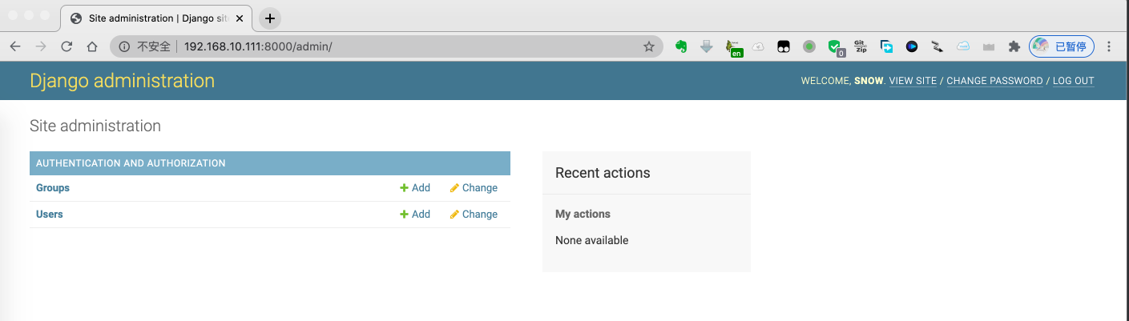Reload the page
Screen dimensions: 1129x321
[67, 46]
